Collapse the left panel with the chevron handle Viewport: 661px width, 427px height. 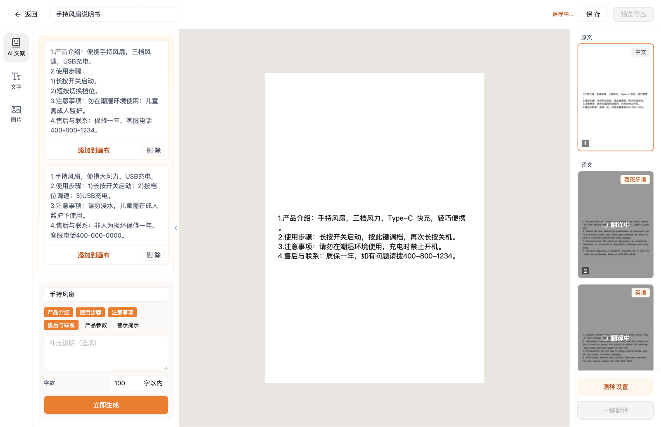[176, 228]
